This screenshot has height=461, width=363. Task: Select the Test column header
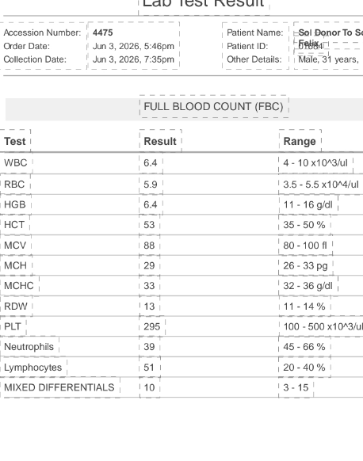pos(15,142)
